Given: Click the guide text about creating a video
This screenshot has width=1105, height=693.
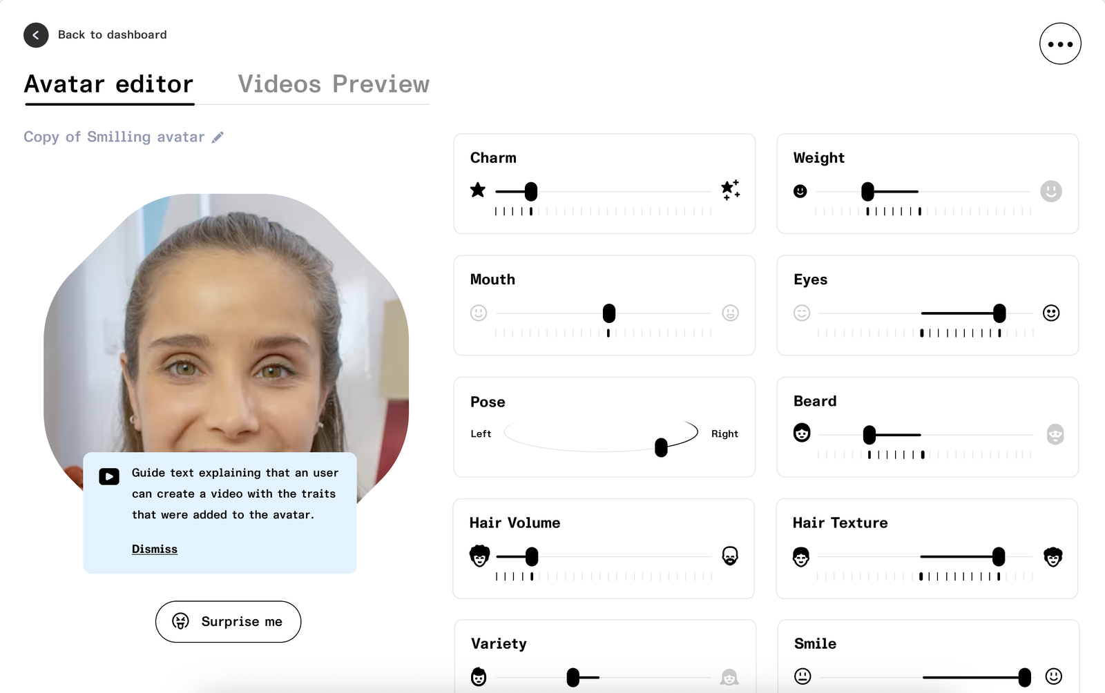Looking at the screenshot, I should coord(235,494).
